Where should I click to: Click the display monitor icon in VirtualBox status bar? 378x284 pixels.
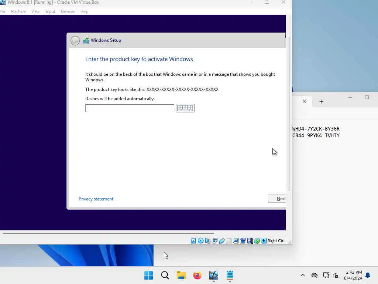point(236,240)
